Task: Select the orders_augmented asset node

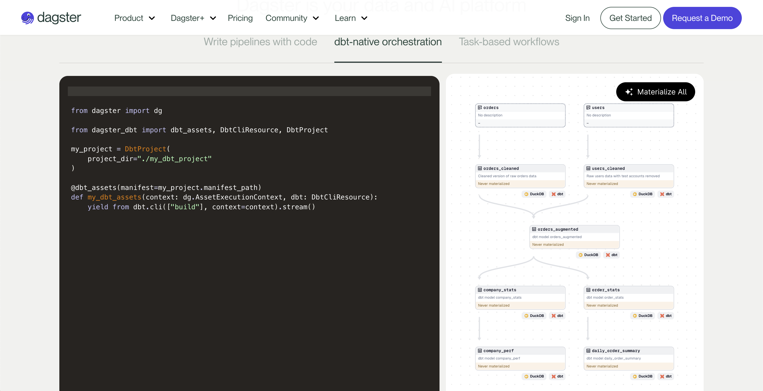Action: point(574,237)
